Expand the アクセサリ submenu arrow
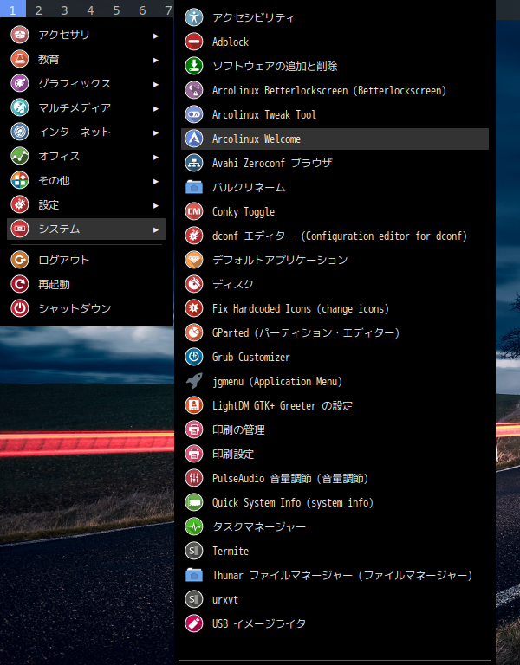 [156, 36]
